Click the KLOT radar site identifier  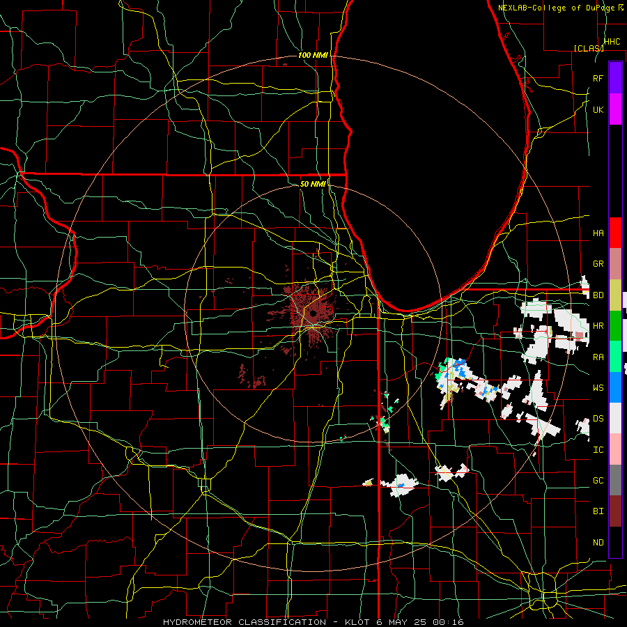pyautogui.click(x=358, y=622)
